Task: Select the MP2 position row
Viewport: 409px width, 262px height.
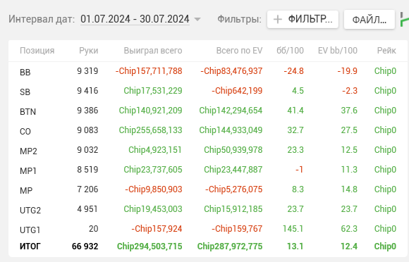Action: [208, 150]
